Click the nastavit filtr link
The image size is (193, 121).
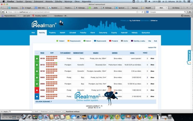(x=152, y=48)
